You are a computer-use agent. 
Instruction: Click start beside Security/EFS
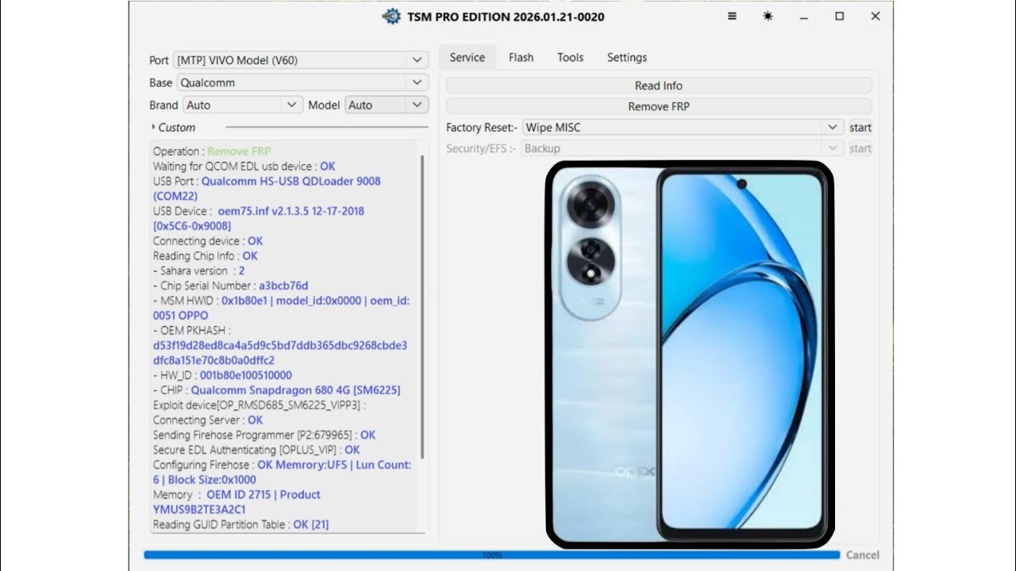point(860,148)
